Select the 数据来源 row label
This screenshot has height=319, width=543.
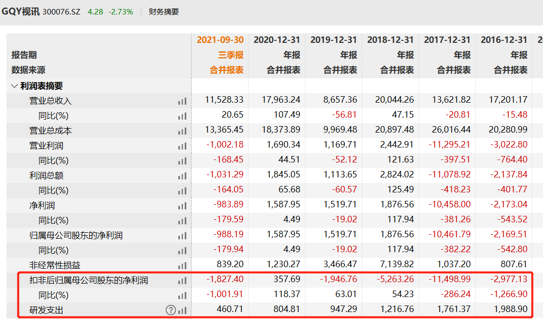pos(28,70)
